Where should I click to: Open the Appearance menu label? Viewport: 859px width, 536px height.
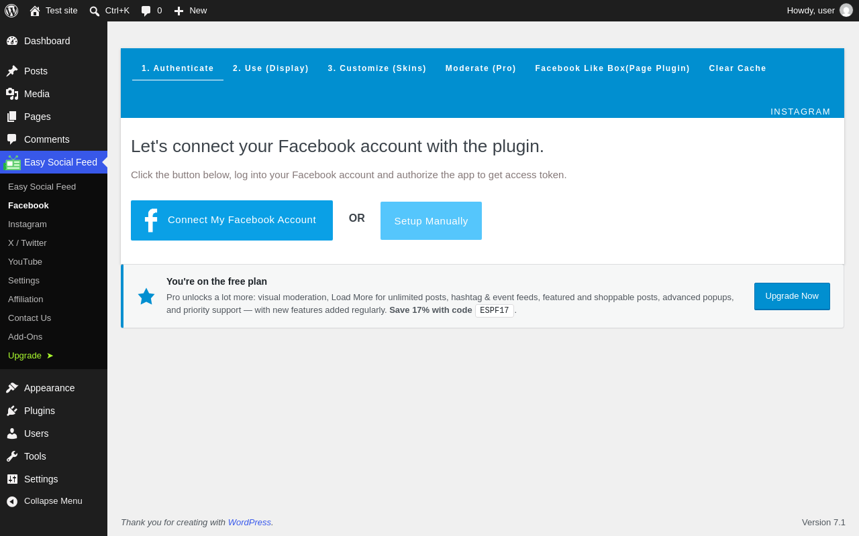[x=50, y=388]
